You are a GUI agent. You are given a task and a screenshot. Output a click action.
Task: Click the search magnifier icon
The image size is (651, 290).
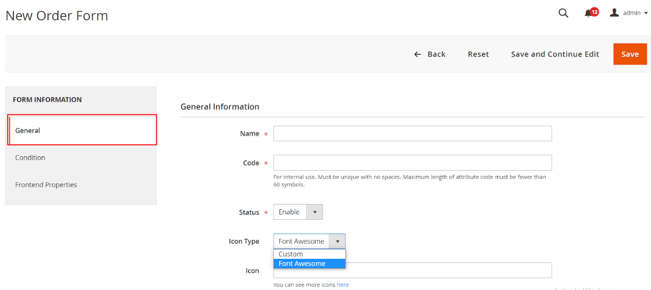pyautogui.click(x=563, y=13)
